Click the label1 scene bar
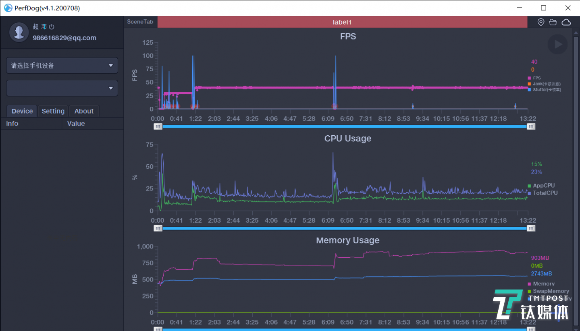Screen dimensions: 580x331 tap(342, 22)
